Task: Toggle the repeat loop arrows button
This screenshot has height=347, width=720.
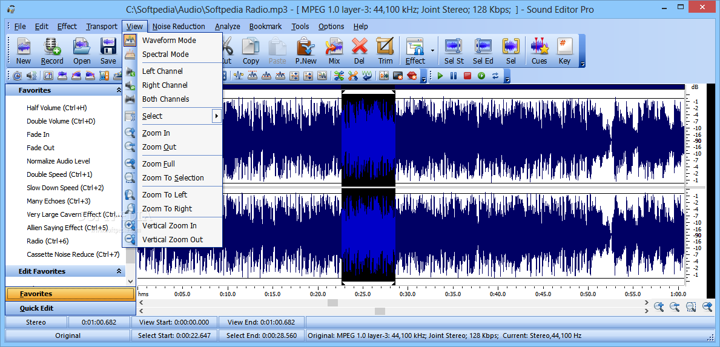Action: point(495,76)
